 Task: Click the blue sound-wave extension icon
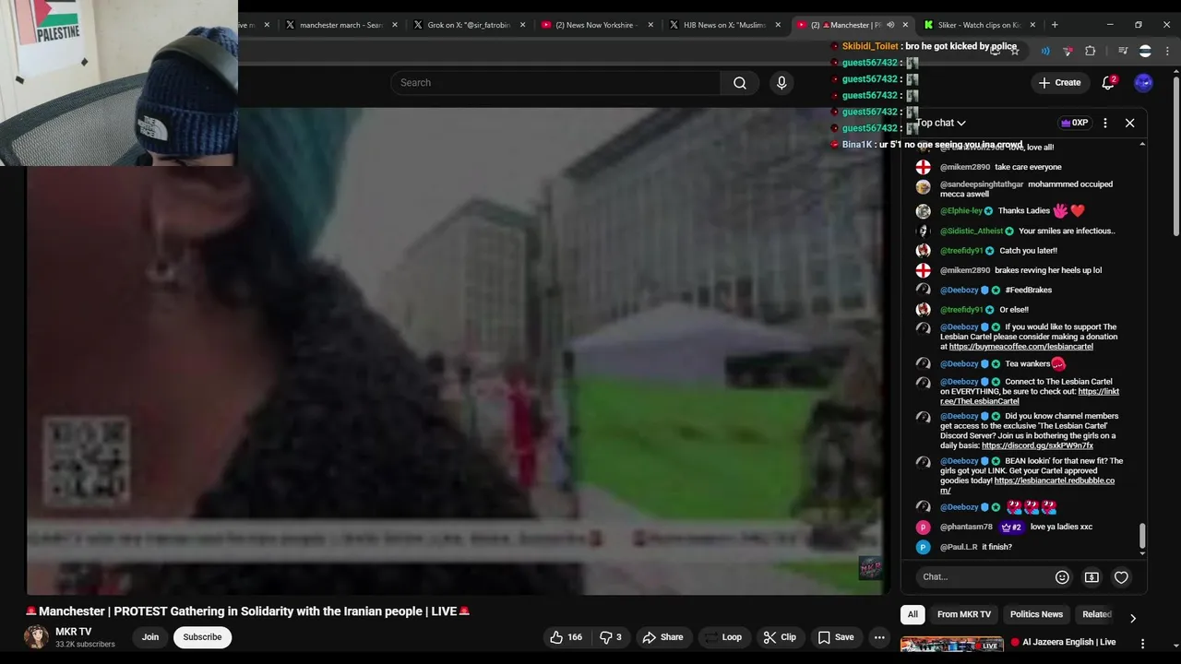coord(1045,52)
